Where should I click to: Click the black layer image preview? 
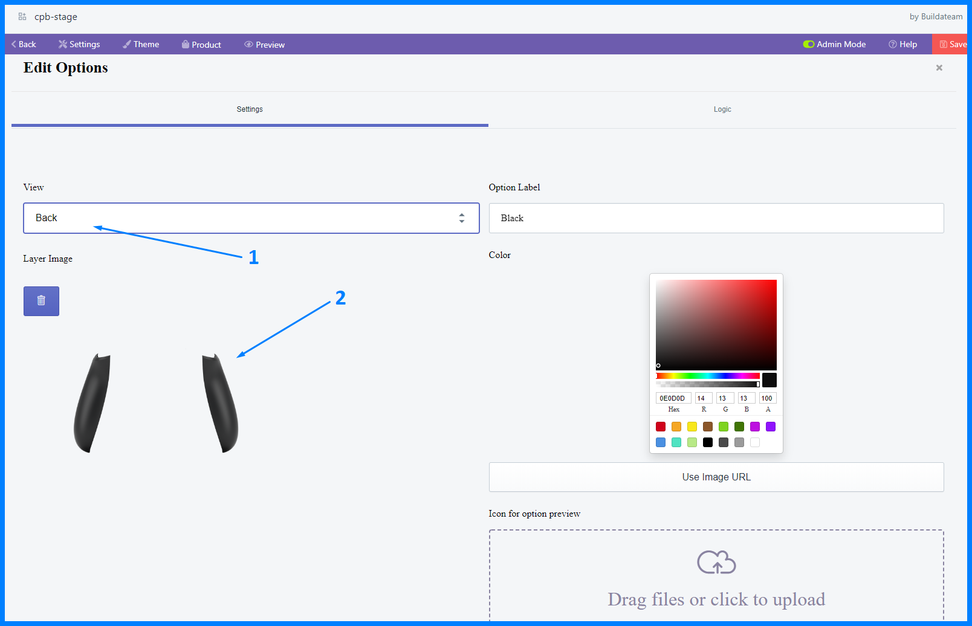point(156,403)
